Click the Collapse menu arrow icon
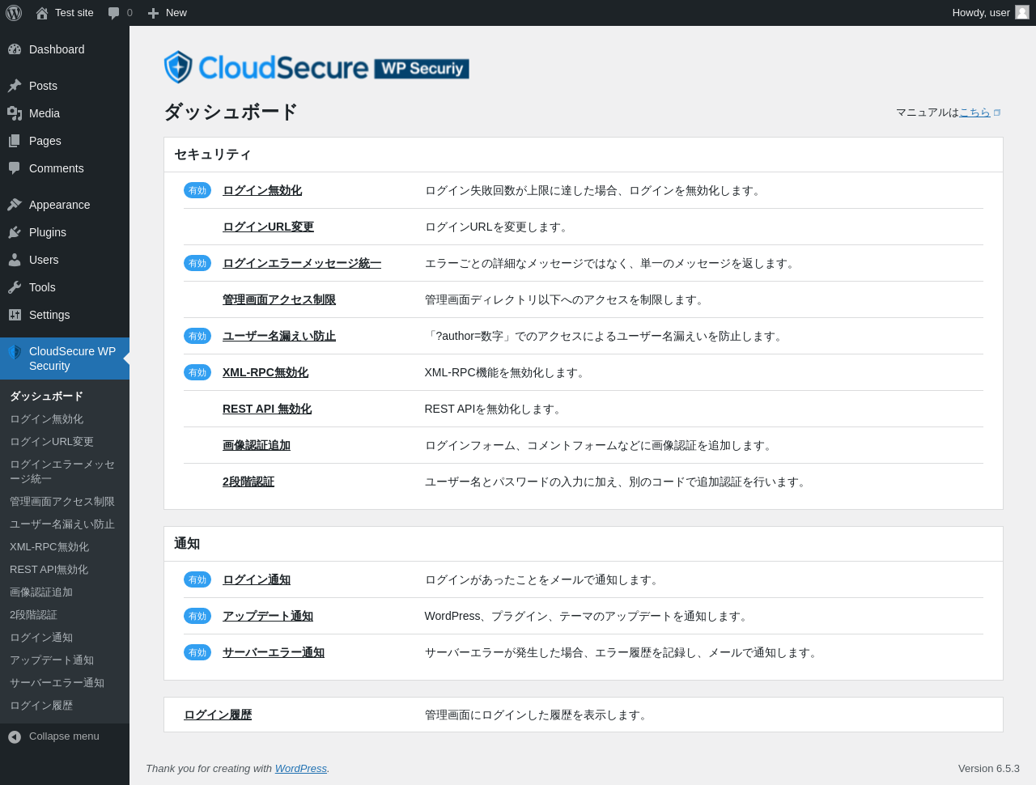 click(15, 736)
